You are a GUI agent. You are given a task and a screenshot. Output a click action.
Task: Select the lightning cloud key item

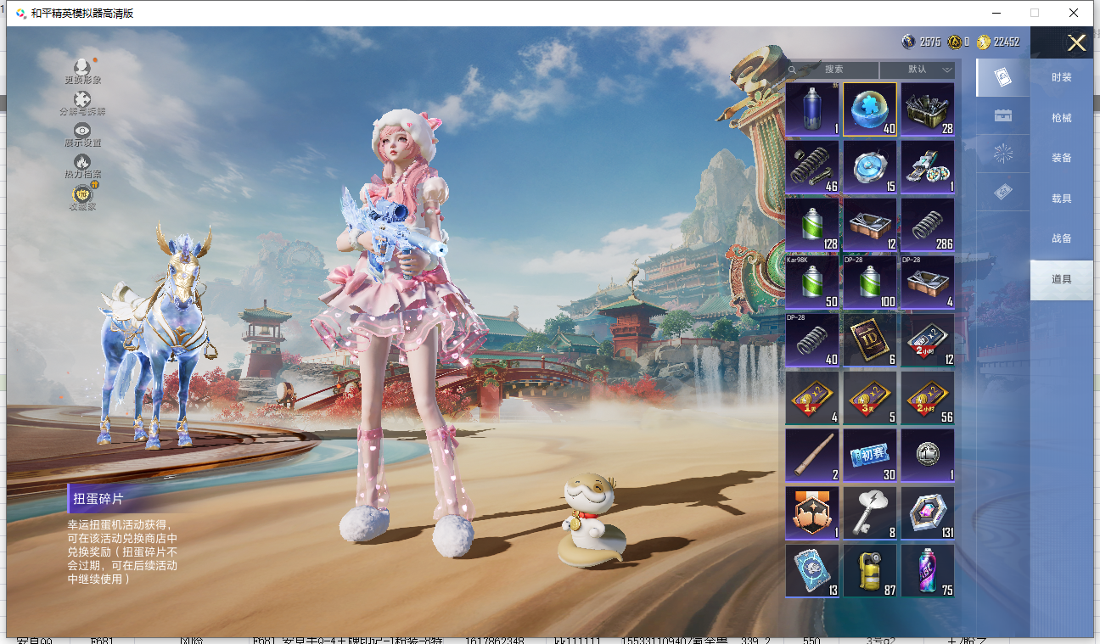click(x=870, y=513)
